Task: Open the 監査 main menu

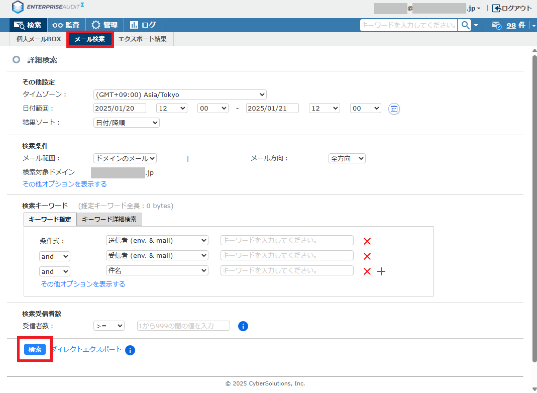Action: point(66,25)
